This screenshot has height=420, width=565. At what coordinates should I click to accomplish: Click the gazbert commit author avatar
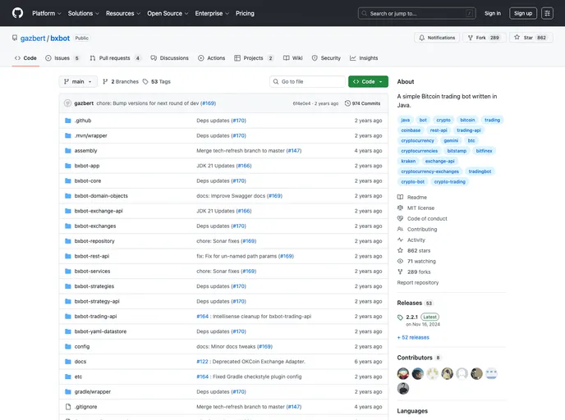point(67,103)
